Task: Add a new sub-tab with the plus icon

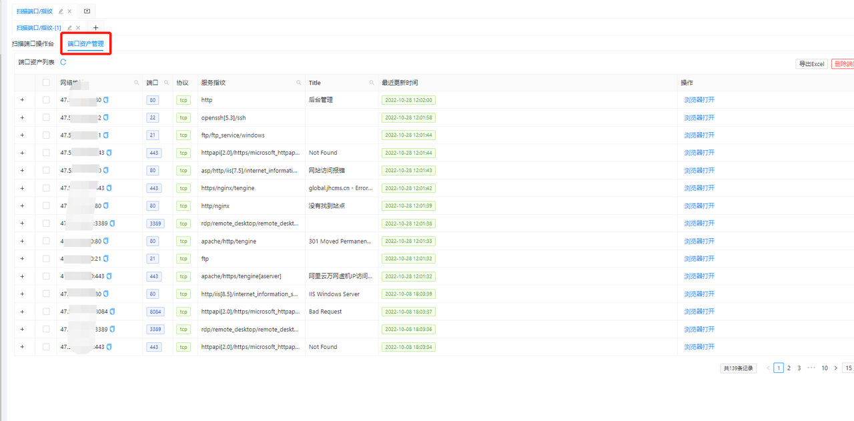Action: (95, 28)
